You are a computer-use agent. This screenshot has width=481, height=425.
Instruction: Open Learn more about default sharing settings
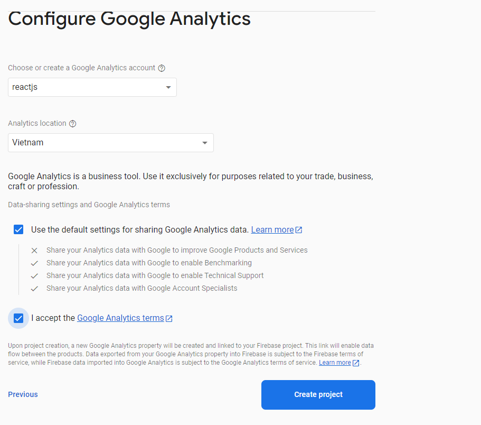click(x=272, y=230)
